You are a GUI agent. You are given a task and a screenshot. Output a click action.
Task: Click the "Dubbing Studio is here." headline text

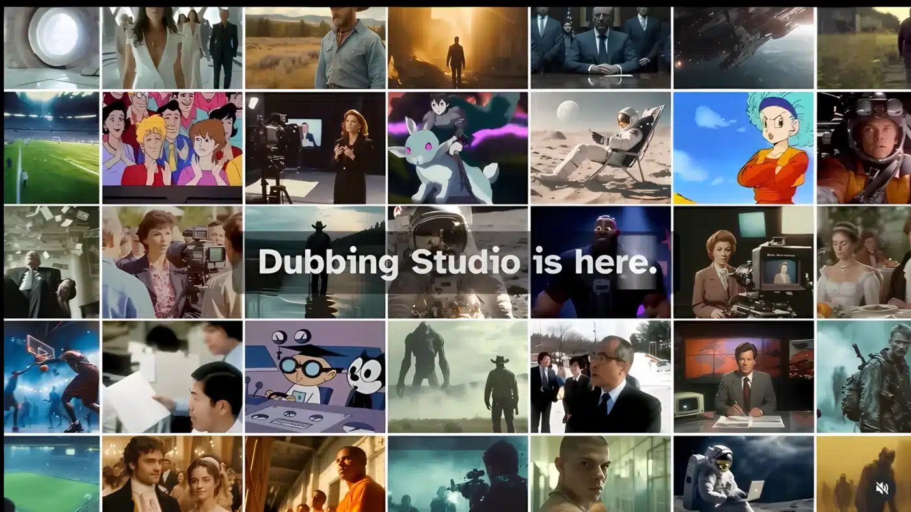pyautogui.click(x=457, y=262)
